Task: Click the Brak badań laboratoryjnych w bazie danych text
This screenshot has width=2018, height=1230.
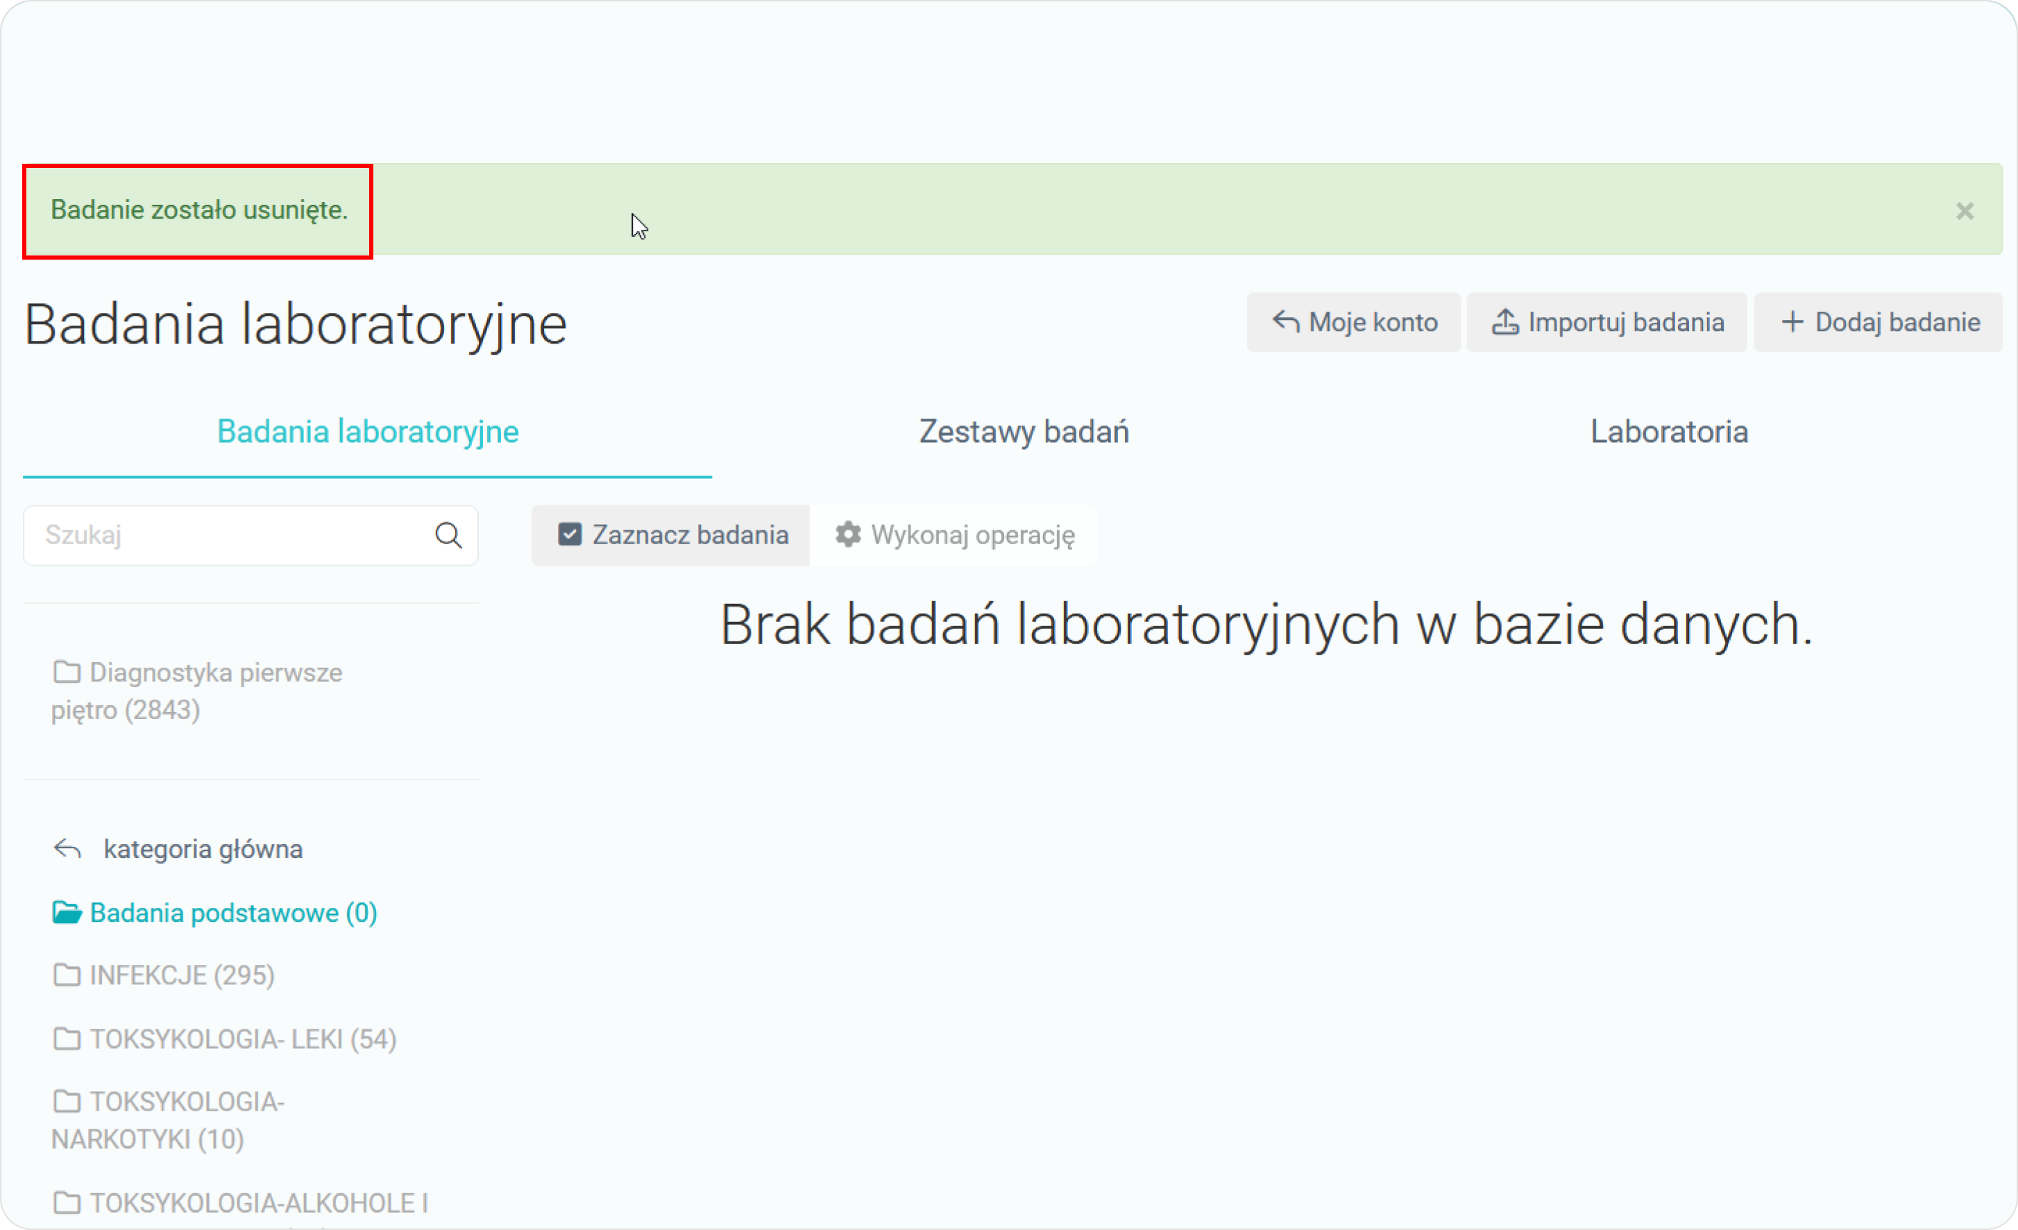Action: [1266, 625]
